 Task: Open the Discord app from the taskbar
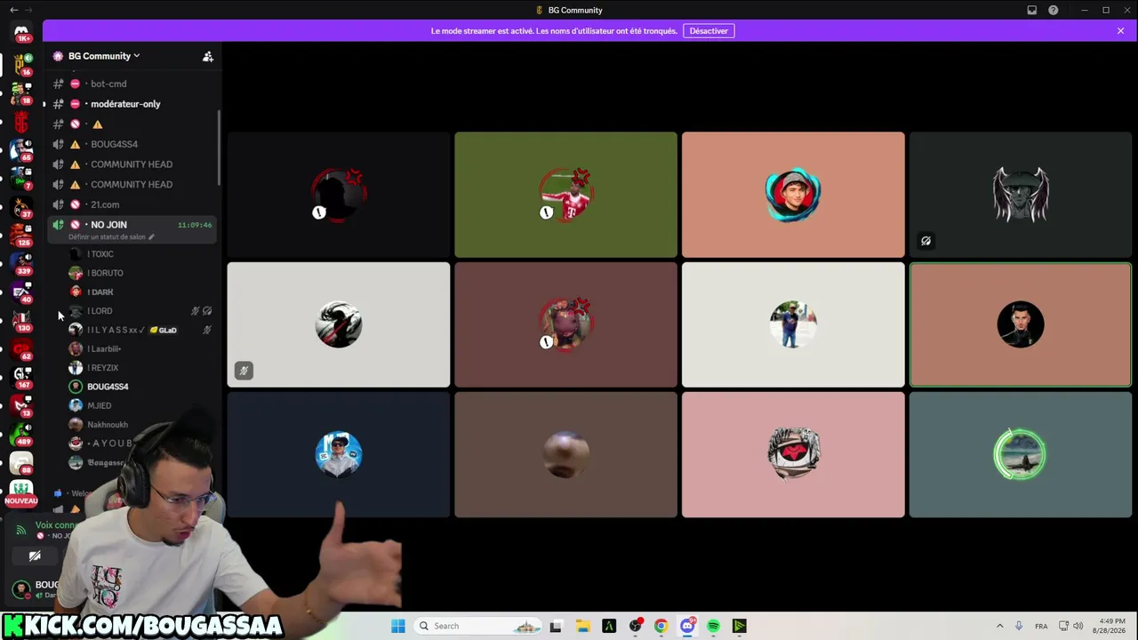coord(687,626)
